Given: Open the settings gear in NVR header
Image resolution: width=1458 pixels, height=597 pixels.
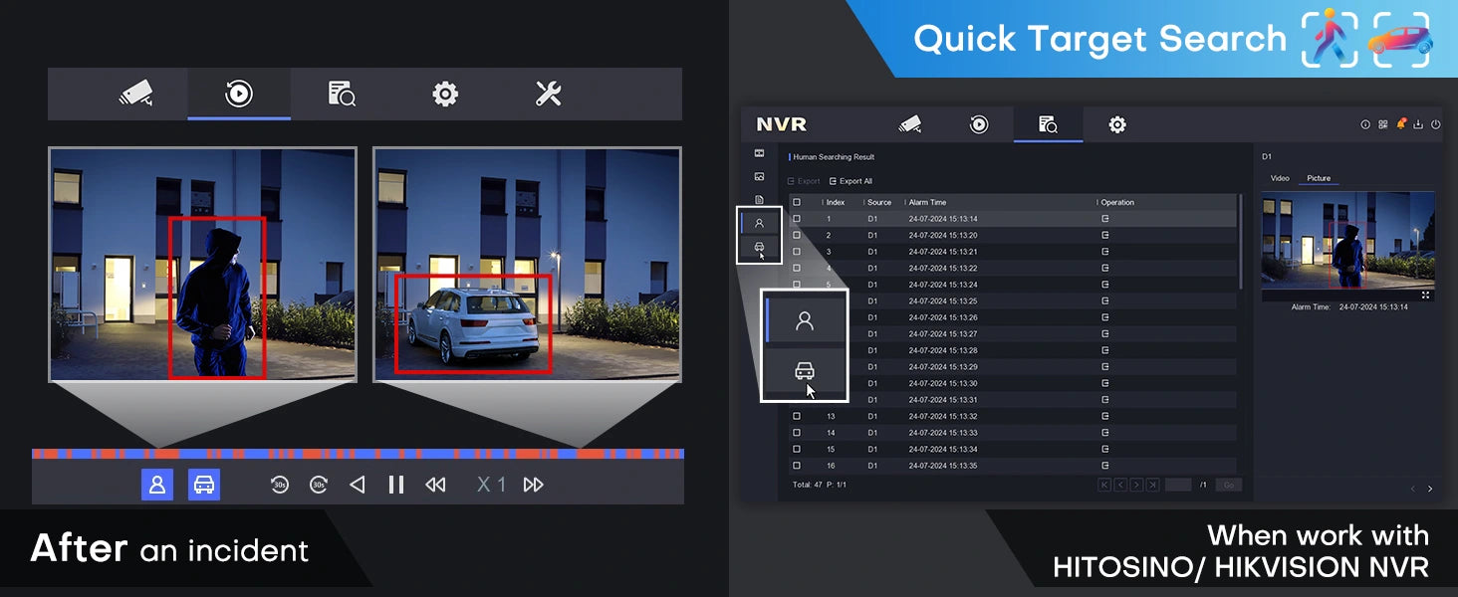Looking at the screenshot, I should (x=1117, y=124).
